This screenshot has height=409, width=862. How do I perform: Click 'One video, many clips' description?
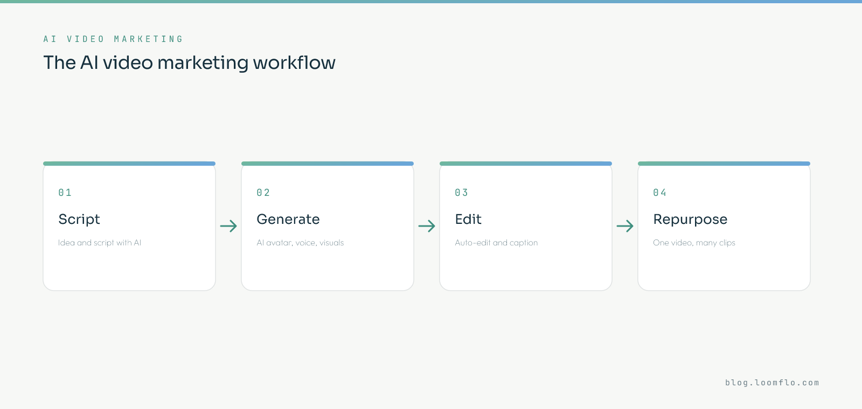tap(694, 243)
